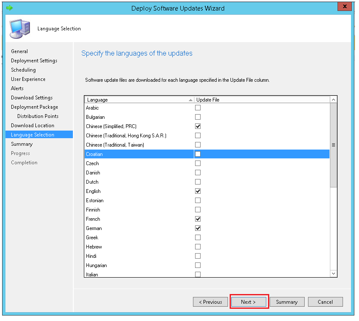This screenshot has width=359, height=321.
Task: Click the Previous button
Action: (210, 302)
